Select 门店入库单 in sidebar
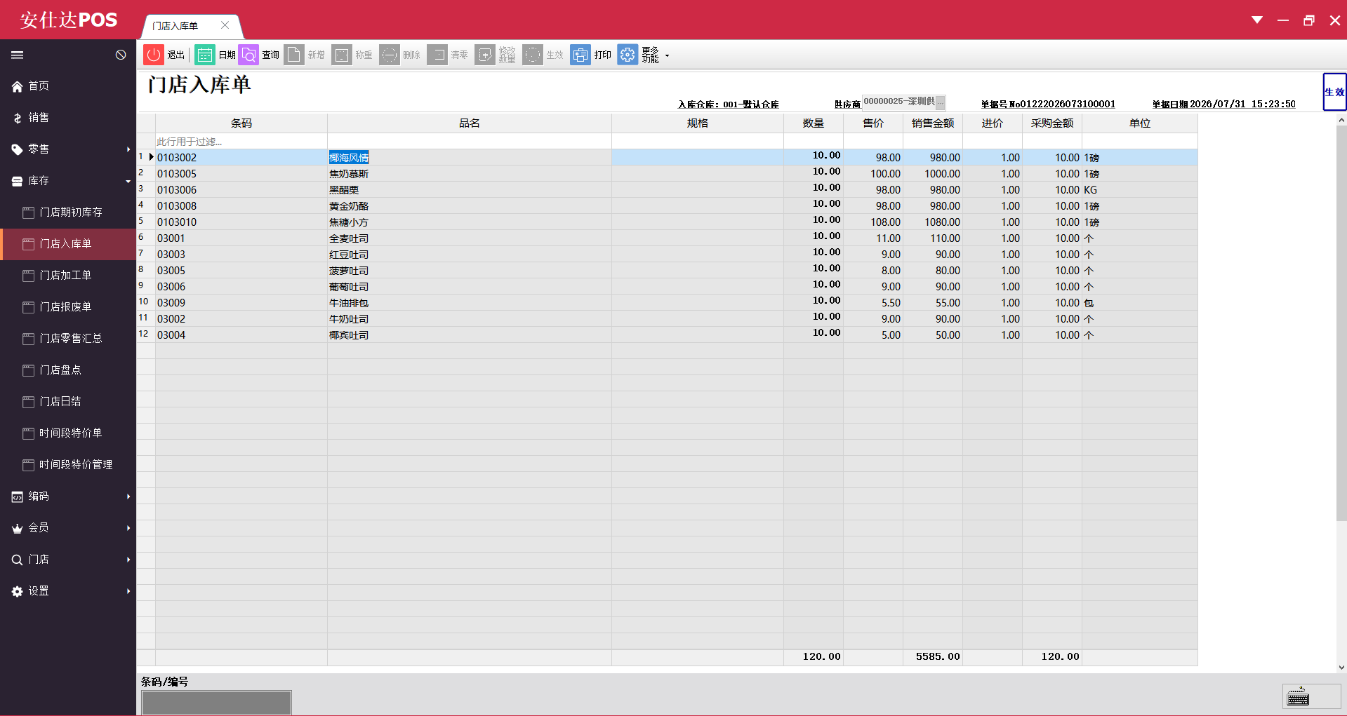This screenshot has width=1347, height=716. coord(68,244)
